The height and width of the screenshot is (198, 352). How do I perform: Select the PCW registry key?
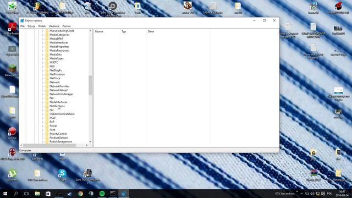tap(53, 118)
